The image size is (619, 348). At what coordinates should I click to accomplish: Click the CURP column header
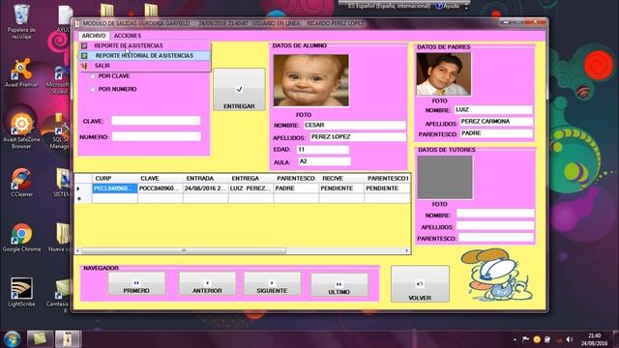tap(115, 178)
